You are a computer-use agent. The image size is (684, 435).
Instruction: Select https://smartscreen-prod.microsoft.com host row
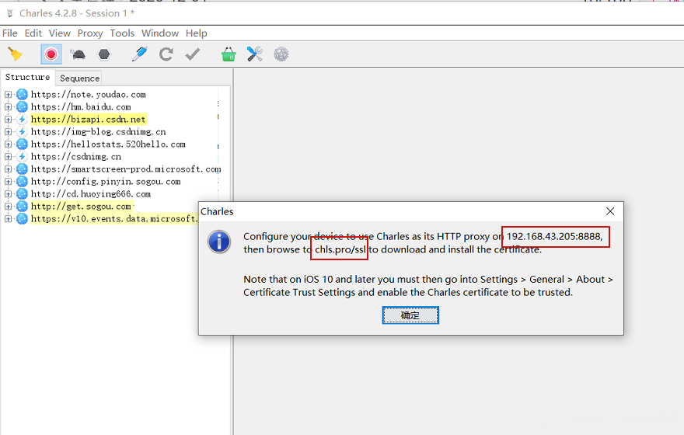pyautogui.click(x=126, y=169)
